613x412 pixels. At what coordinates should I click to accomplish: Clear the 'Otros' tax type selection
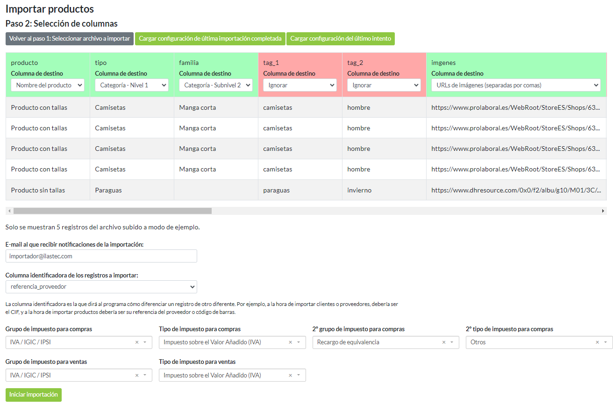point(597,342)
